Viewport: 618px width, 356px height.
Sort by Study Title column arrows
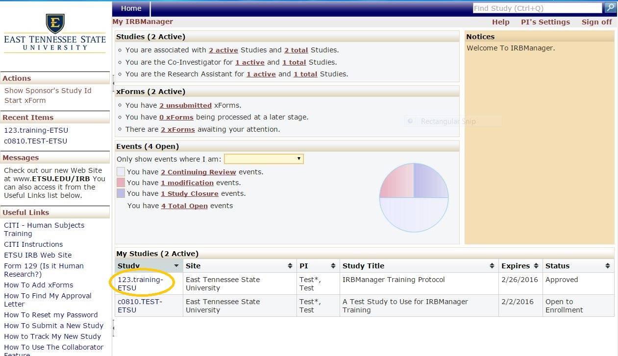click(492, 266)
